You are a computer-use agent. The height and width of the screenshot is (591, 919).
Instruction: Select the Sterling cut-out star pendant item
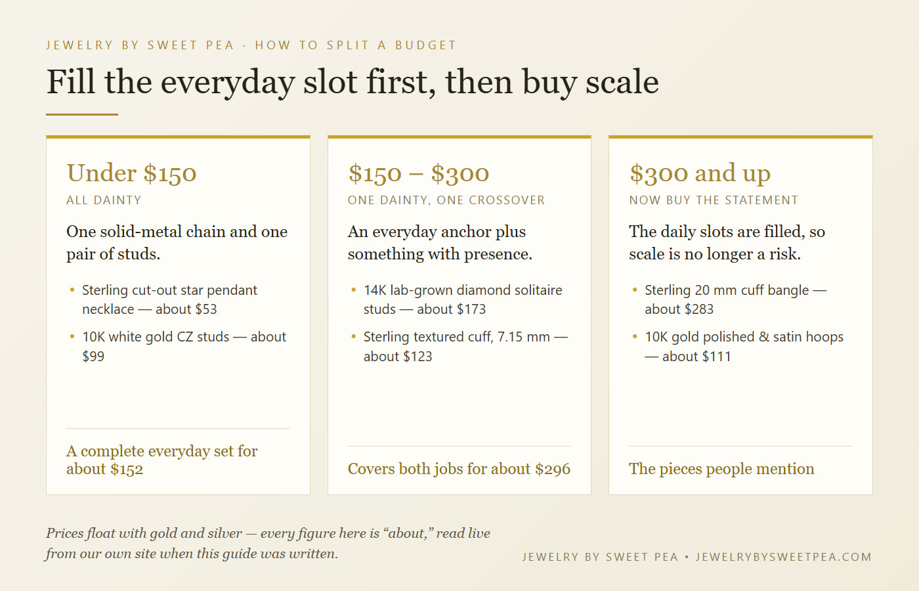click(169, 299)
